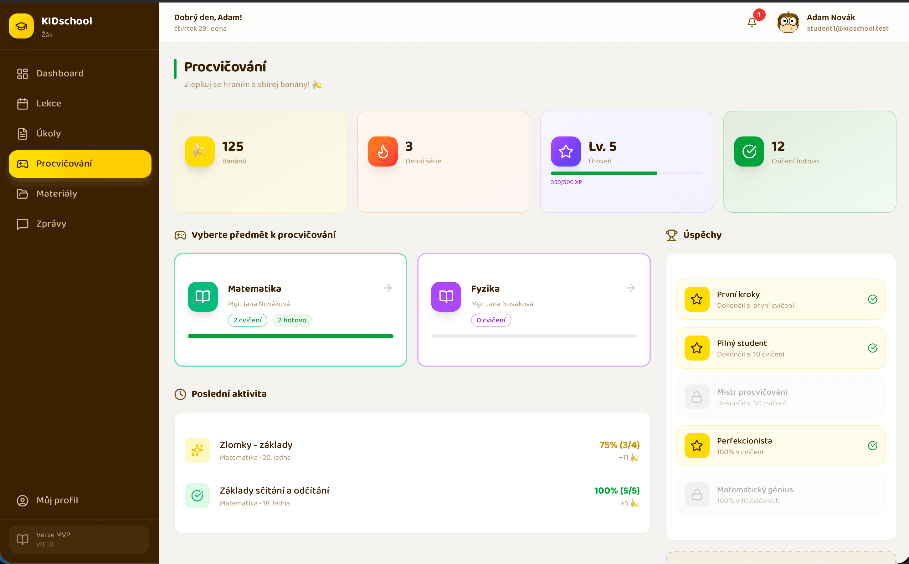Screen dimensions: 909x564
Task: Click the green Matematika book icon
Action: [203, 296]
